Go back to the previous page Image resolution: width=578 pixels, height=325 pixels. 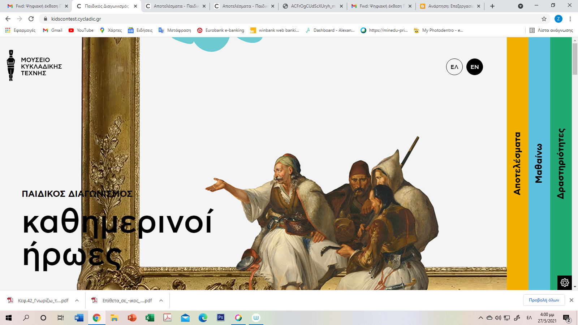click(8, 19)
